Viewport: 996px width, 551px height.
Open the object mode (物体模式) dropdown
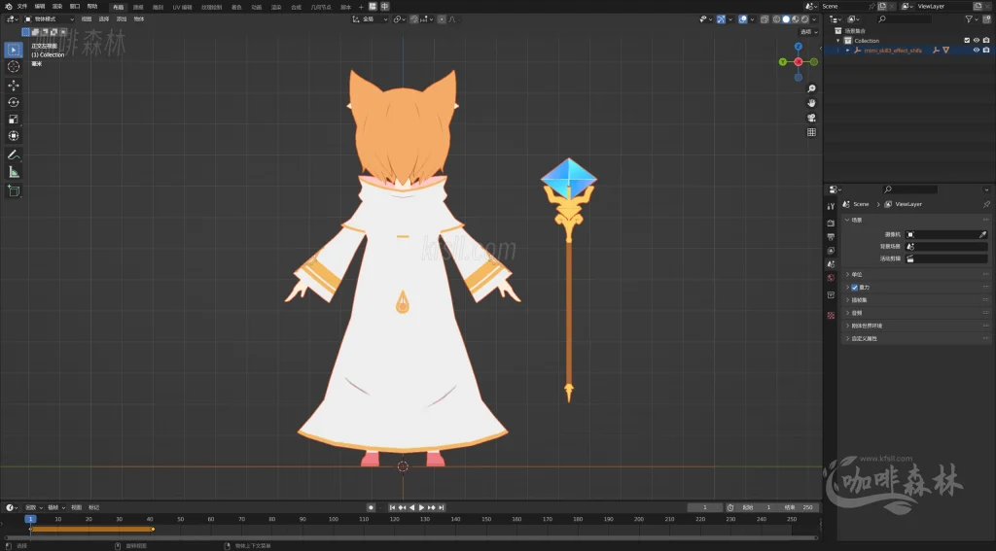(x=49, y=19)
